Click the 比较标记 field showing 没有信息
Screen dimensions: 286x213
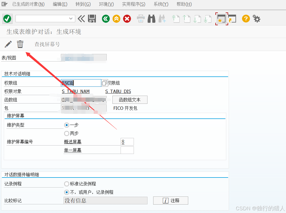105,201
